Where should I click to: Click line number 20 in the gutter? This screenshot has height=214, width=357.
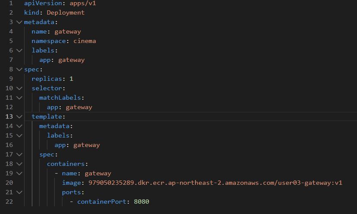[x=9, y=183]
